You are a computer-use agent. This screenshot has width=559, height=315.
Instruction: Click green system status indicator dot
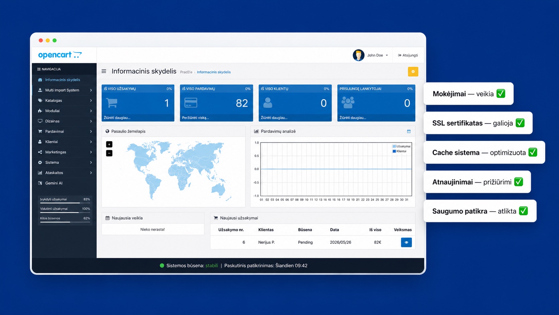(x=162, y=265)
